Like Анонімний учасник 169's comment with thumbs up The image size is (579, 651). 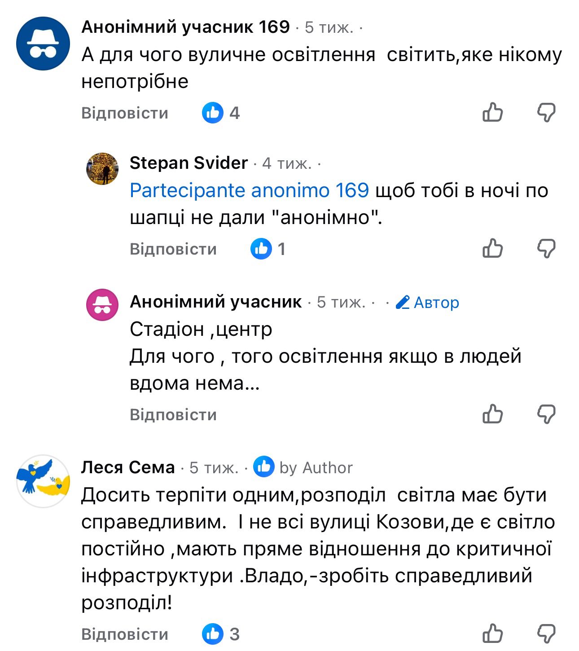[x=493, y=112]
